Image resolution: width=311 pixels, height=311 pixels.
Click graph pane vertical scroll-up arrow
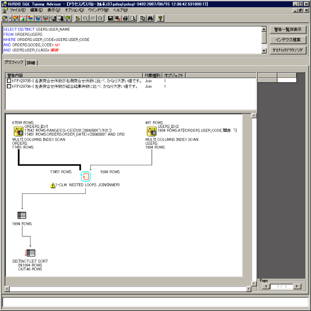[x=254, y=116]
